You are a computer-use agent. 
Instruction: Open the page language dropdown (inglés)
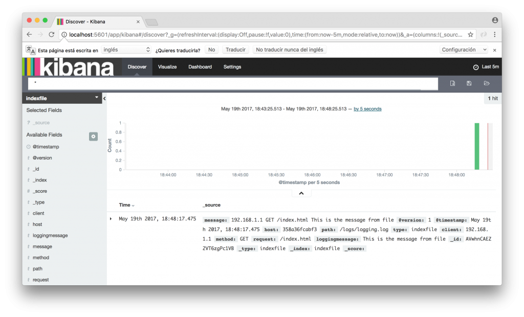[x=126, y=50]
